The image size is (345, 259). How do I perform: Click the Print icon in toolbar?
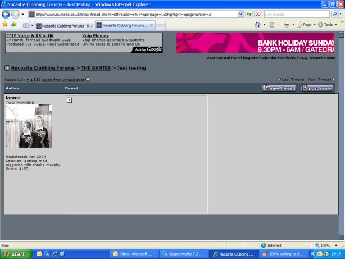[287, 25]
